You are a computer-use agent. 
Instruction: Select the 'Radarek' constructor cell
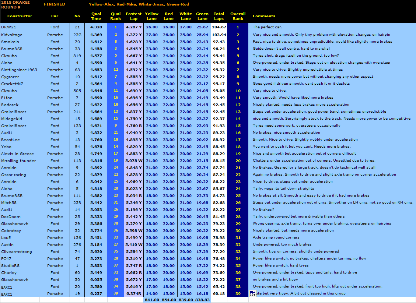pyautogui.click(x=20, y=105)
